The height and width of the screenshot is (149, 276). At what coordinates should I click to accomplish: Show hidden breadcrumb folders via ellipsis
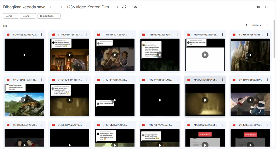tap(56, 7)
